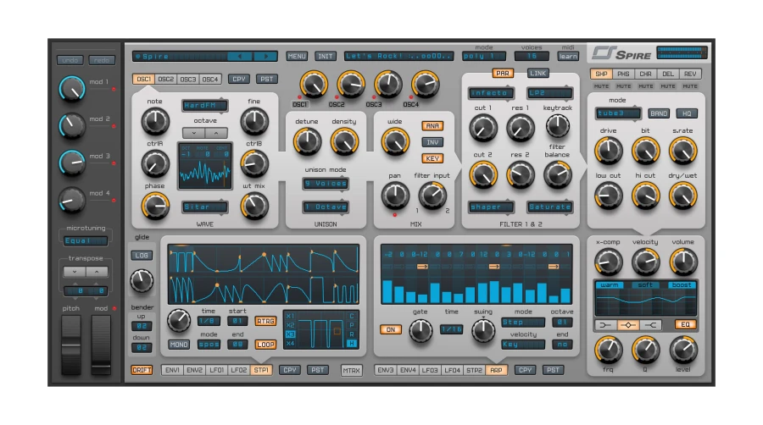Adjust the mod 1 macro knob

tap(72, 89)
